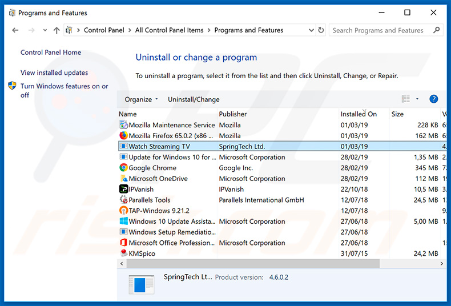Click the TAP-Windows 9.21.2 icon
The width and height of the screenshot is (451, 306).
tap(124, 210)
